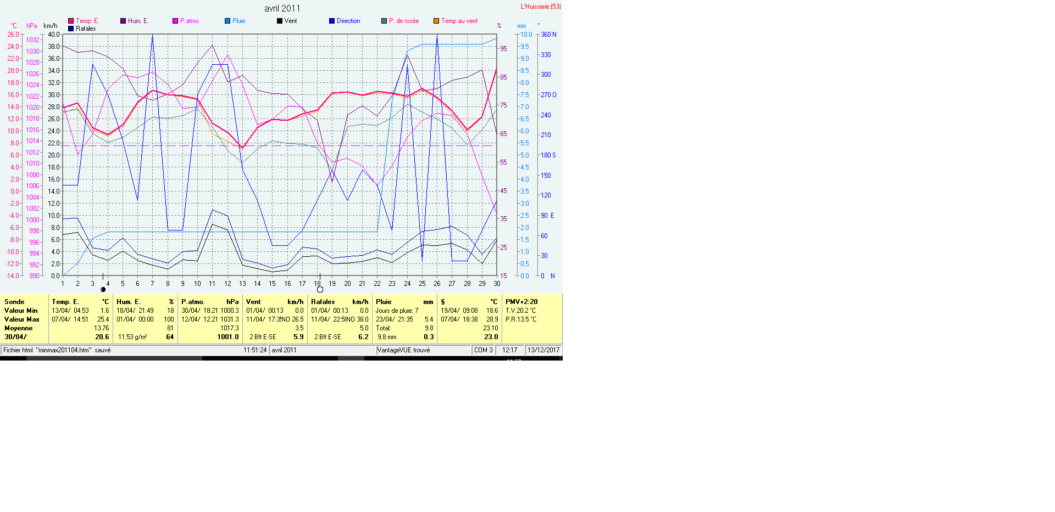Click the purple Hum. E. legend swatch

point(123,21)
